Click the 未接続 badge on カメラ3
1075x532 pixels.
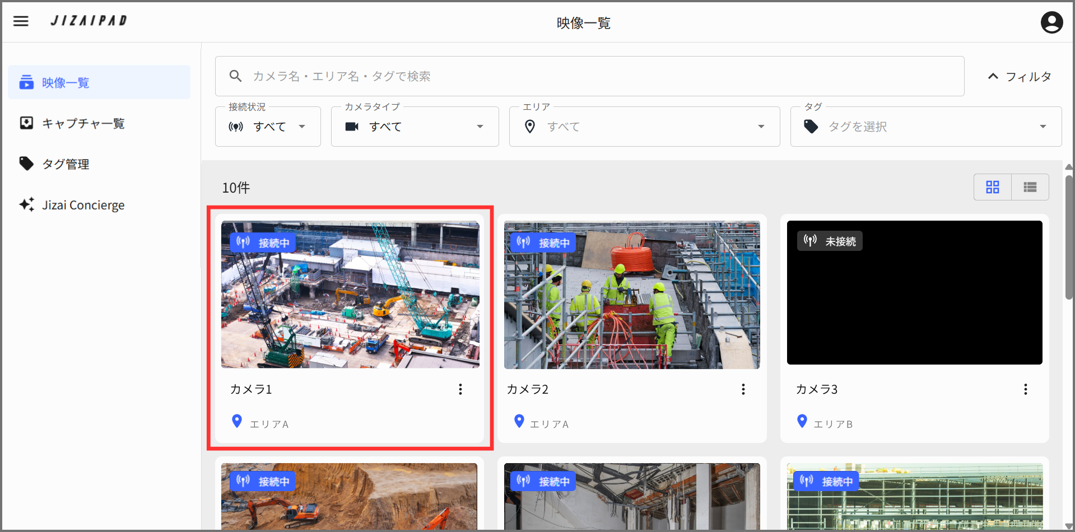pos(830,241)
